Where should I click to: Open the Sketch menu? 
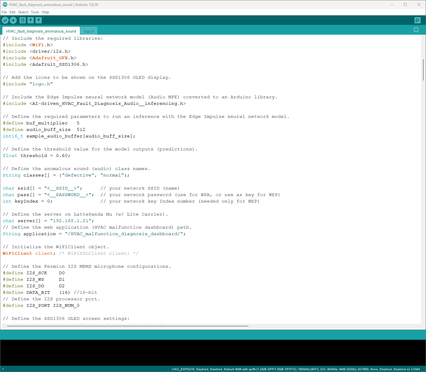(x=23, y=12)
